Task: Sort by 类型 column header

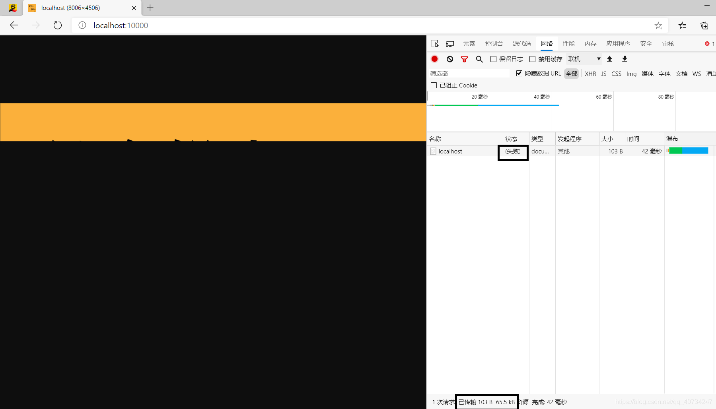Action: (542, 139)
